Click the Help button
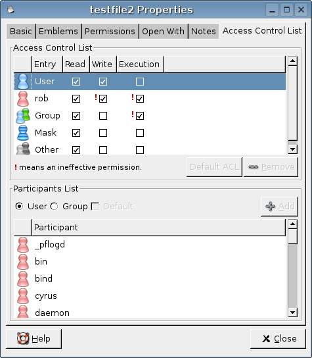Image resolution: width=312 pixels, height=358 pixels. (x=33, y=339)
